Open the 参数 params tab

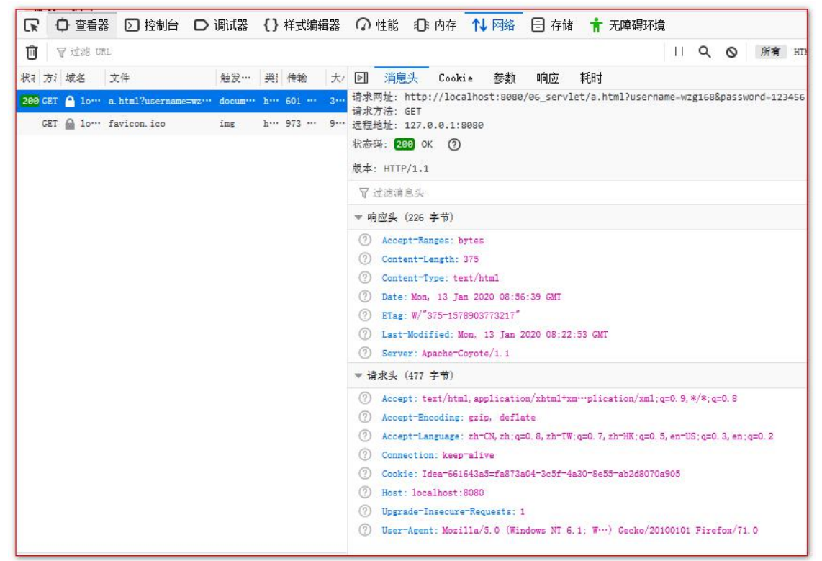click(505, 78)
